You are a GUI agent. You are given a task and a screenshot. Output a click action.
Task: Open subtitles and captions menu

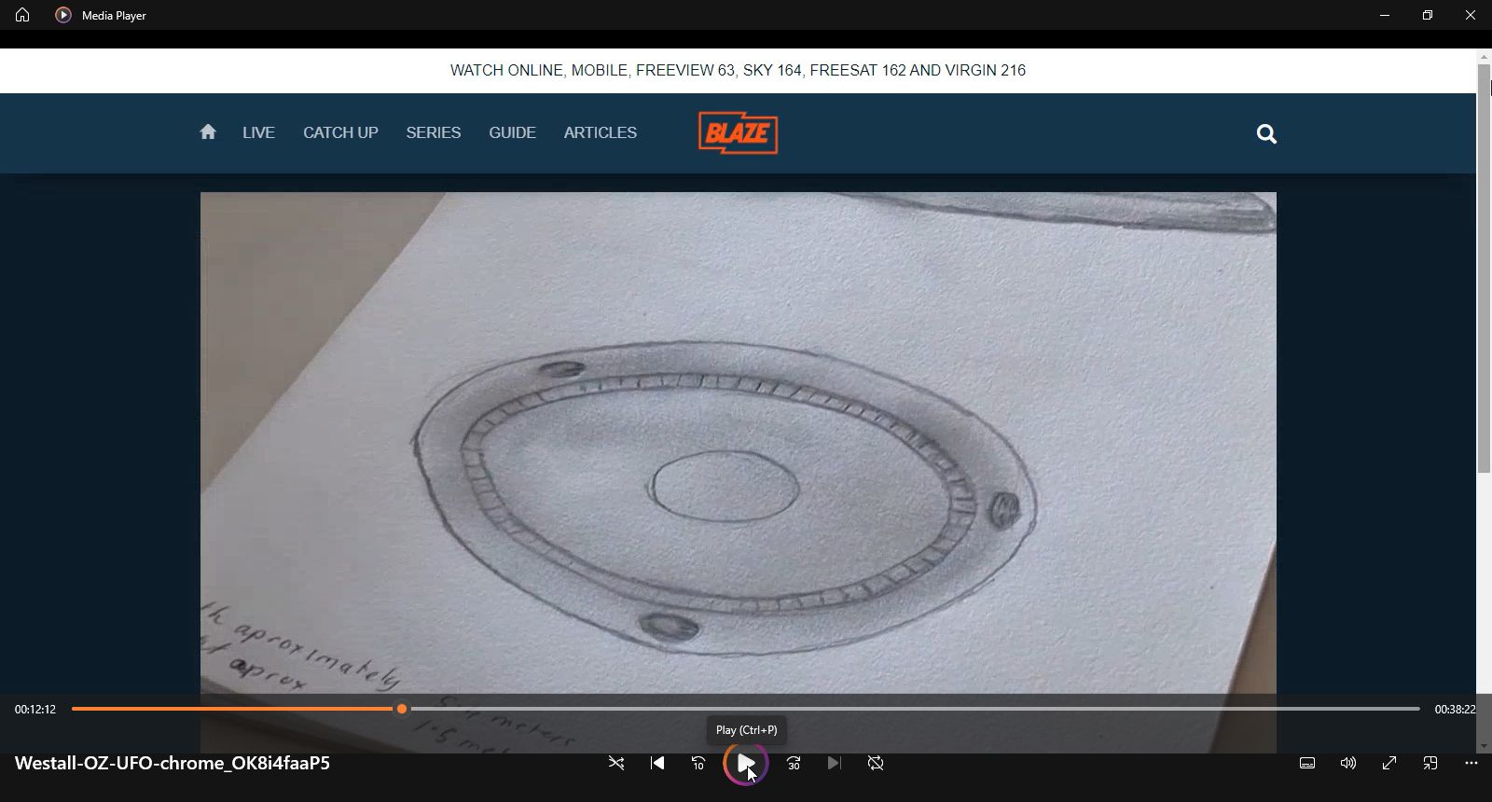pyautogui.click(x=1307, y=763)
